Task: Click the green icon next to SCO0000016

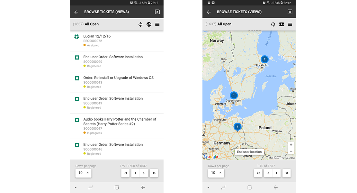Action: coord(77,145)
